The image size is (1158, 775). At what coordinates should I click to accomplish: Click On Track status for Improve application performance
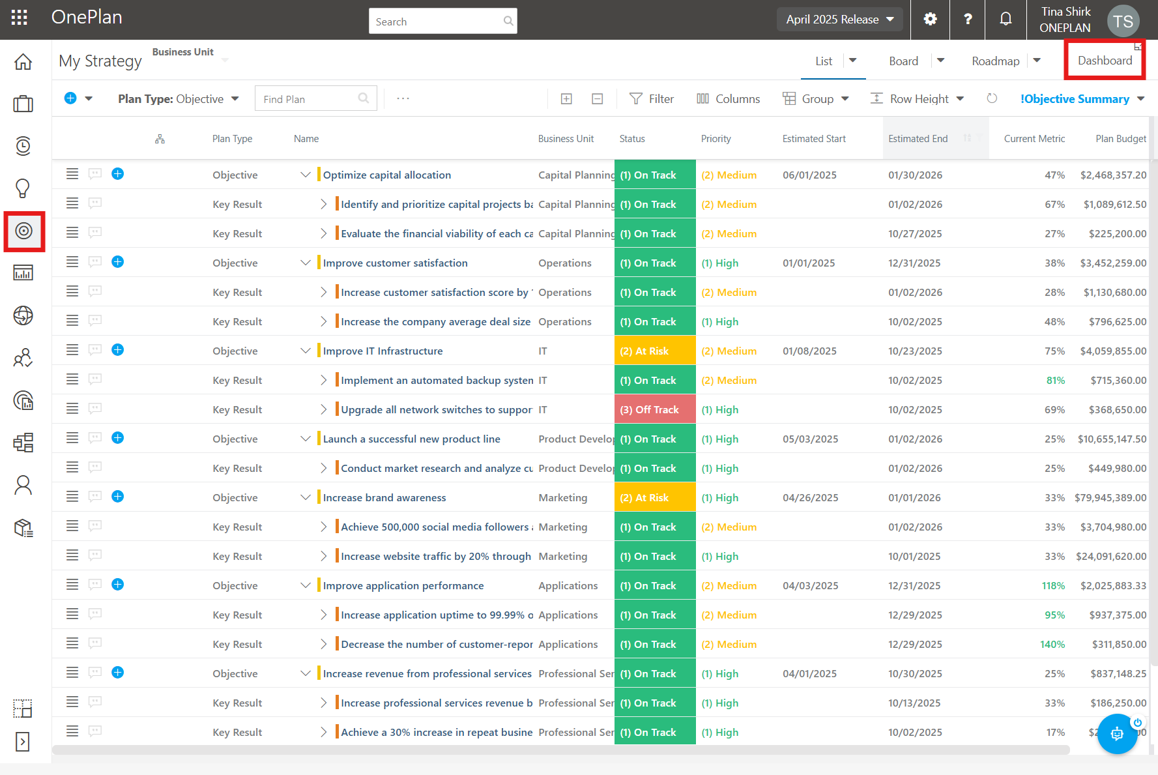(x=655, y=585)
